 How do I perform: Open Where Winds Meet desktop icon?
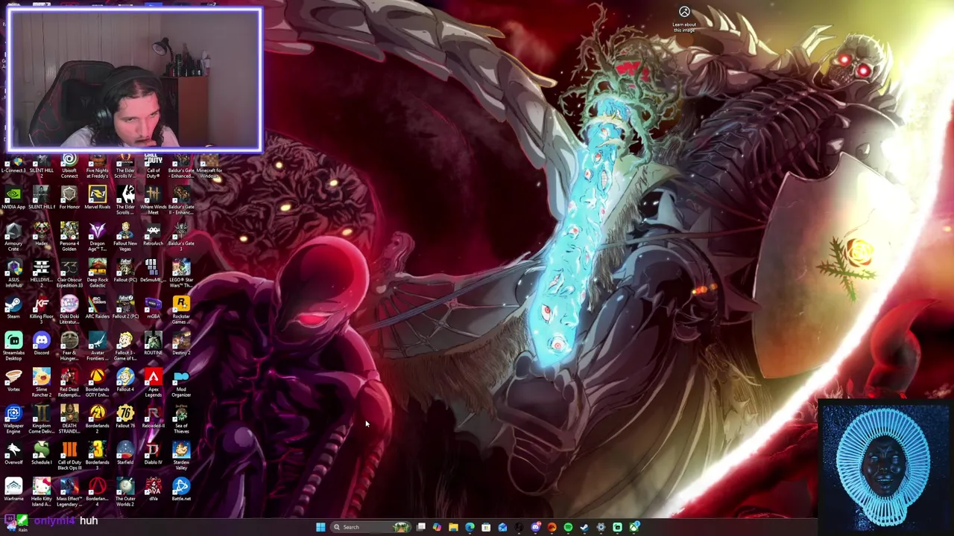coord(153,200)
